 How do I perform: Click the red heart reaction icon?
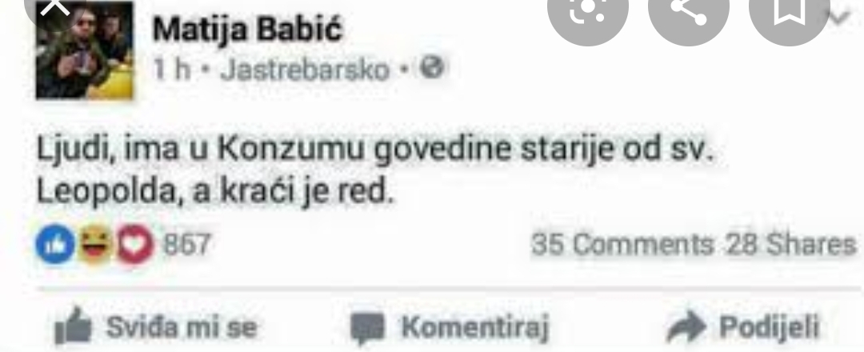pyautogui.click(x=135, y=244)
